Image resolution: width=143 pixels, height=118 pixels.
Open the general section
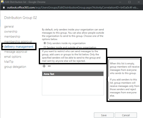(x=9, y=27)
